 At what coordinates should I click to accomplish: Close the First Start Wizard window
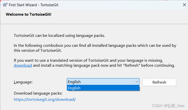[x=184, y=5]
